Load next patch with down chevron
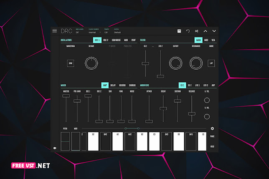The height and width of the screenshot is (179, 269). (x=214, y=31)
